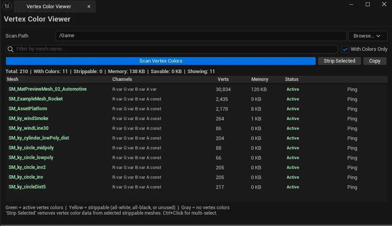Sort by the Memory column header

[x=260, y=79]
